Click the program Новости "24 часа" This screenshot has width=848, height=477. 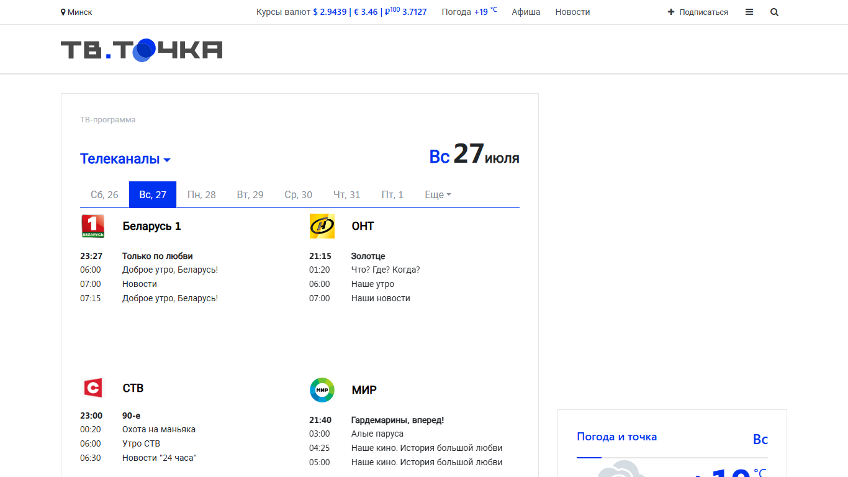(160, 458)
